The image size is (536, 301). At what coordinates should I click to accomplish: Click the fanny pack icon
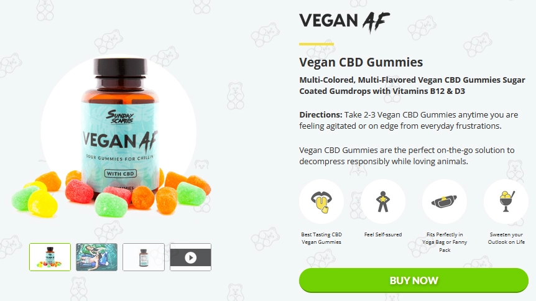(x=445, y=201)
